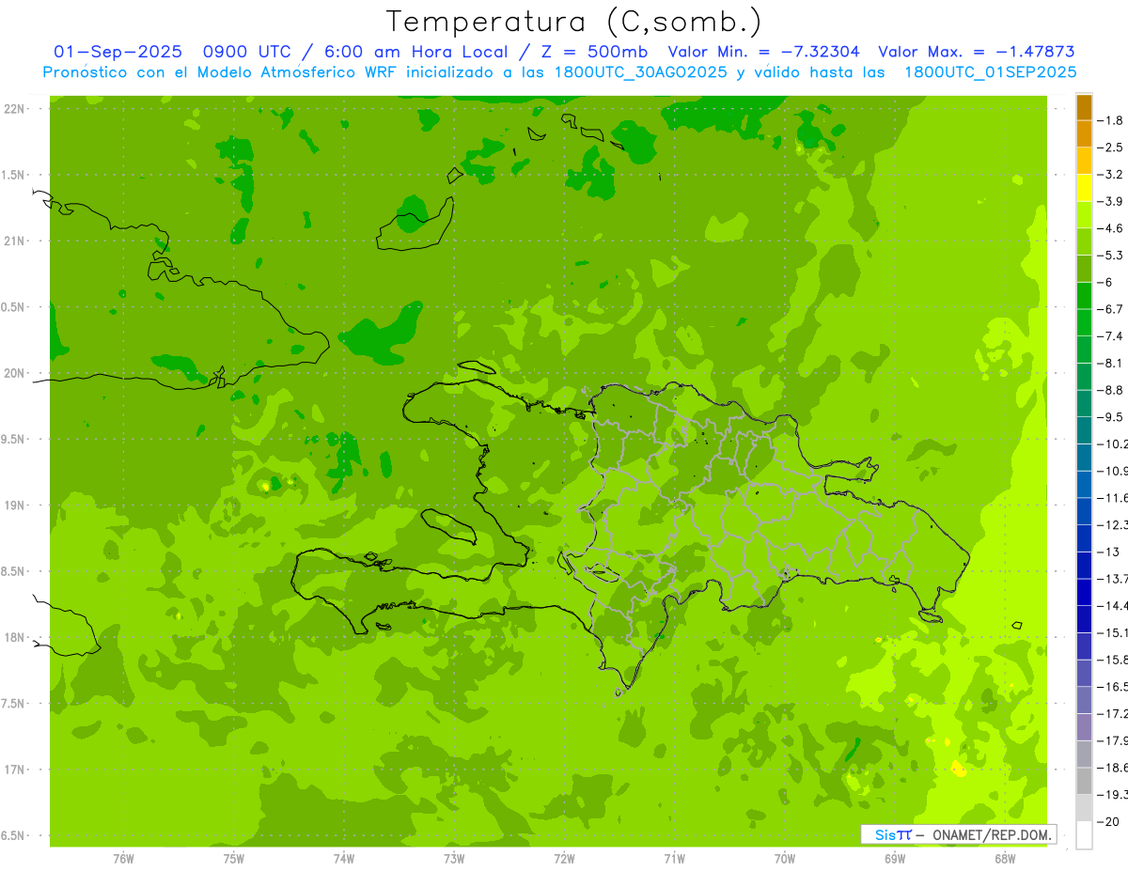This screenshot has width=1128, height=871.
Task: Click the "-2.5" colorbar value
Action: point(1110,148)
